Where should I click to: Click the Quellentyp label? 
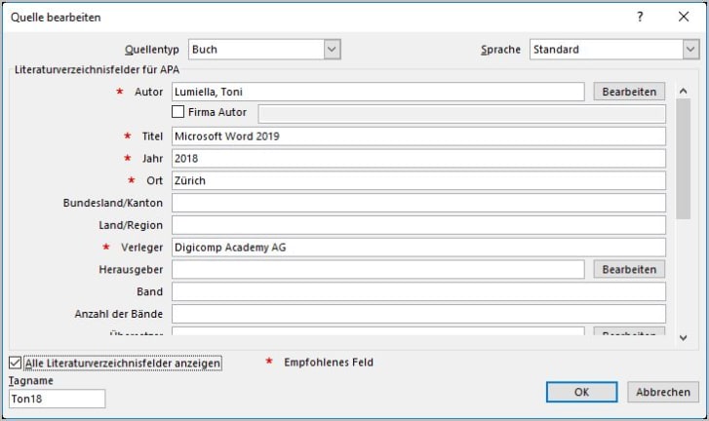click(x=152, y=50)
